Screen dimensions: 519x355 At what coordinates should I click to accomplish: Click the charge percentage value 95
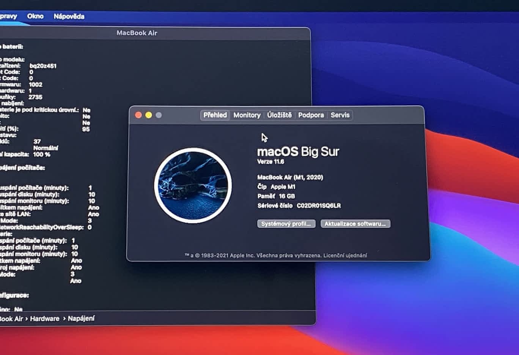(86, 129)
